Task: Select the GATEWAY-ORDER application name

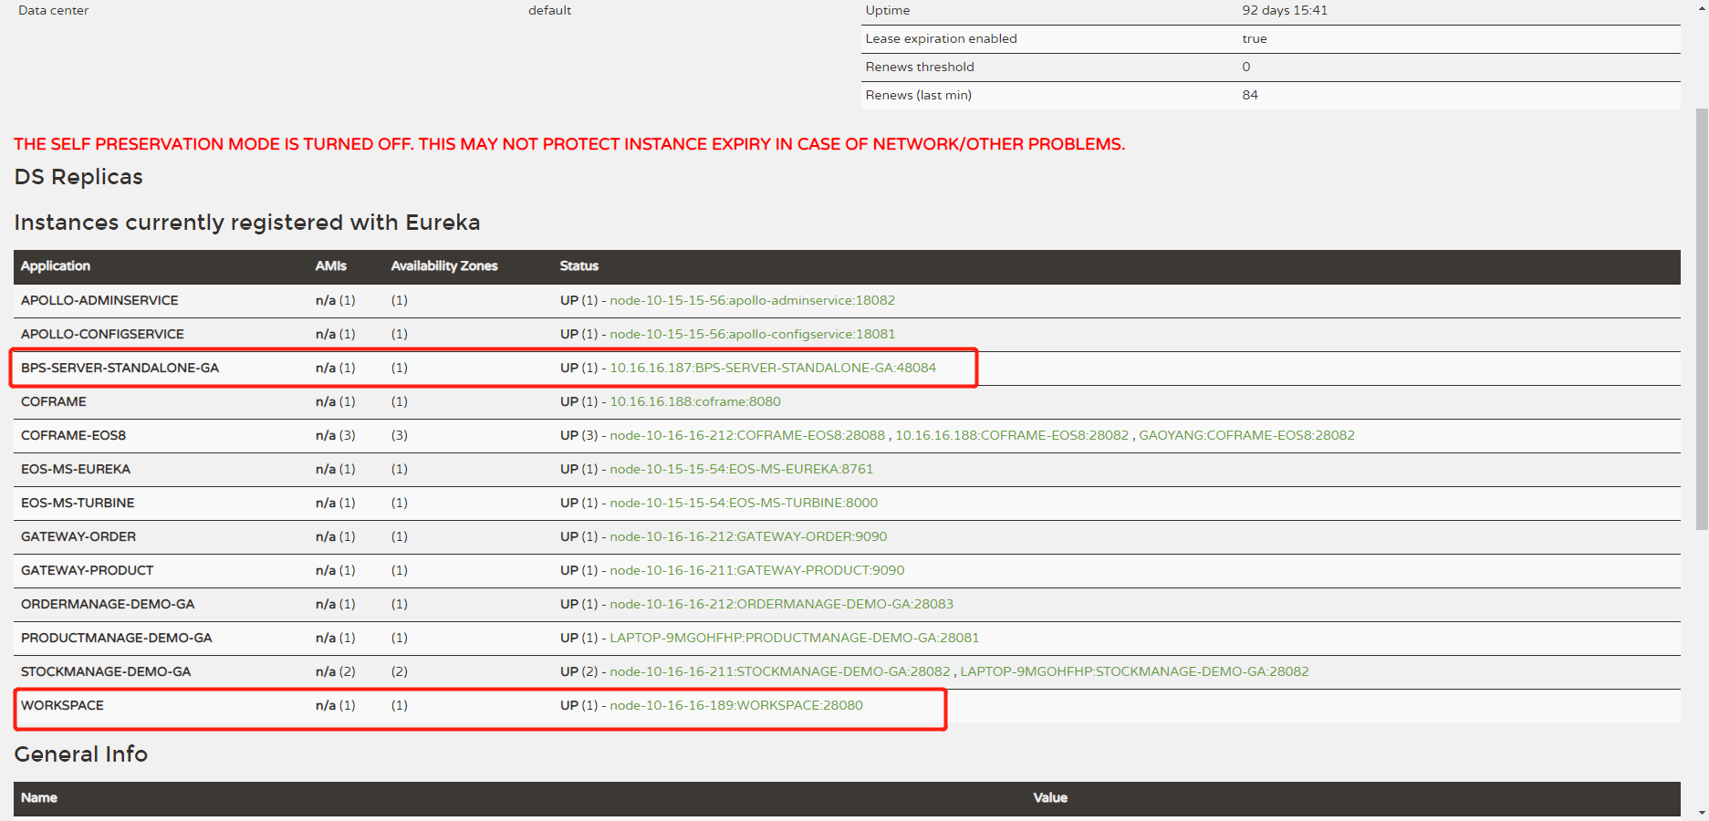Action: (x=78, y=536)
